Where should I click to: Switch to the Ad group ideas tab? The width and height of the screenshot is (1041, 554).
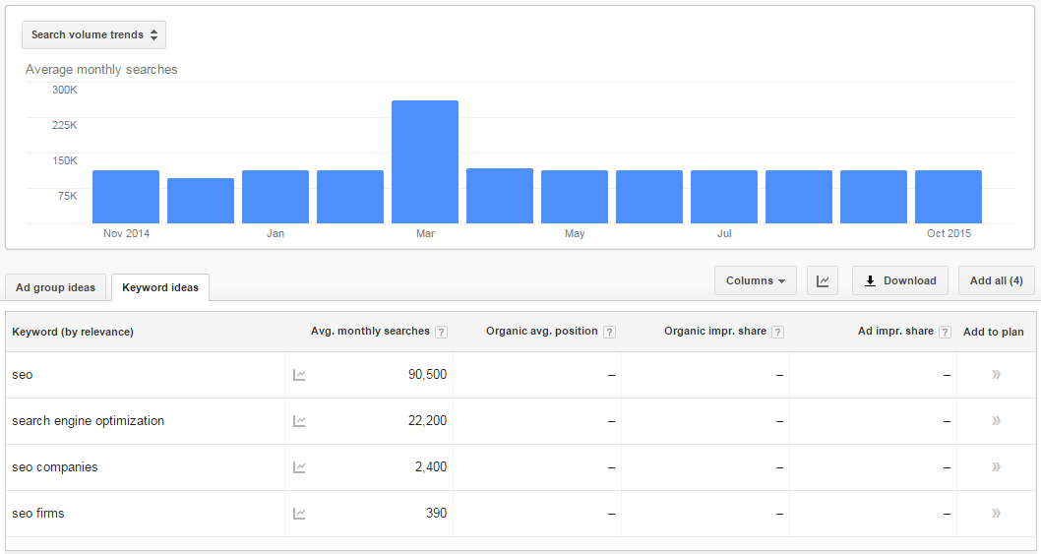(x=56, y=287)
